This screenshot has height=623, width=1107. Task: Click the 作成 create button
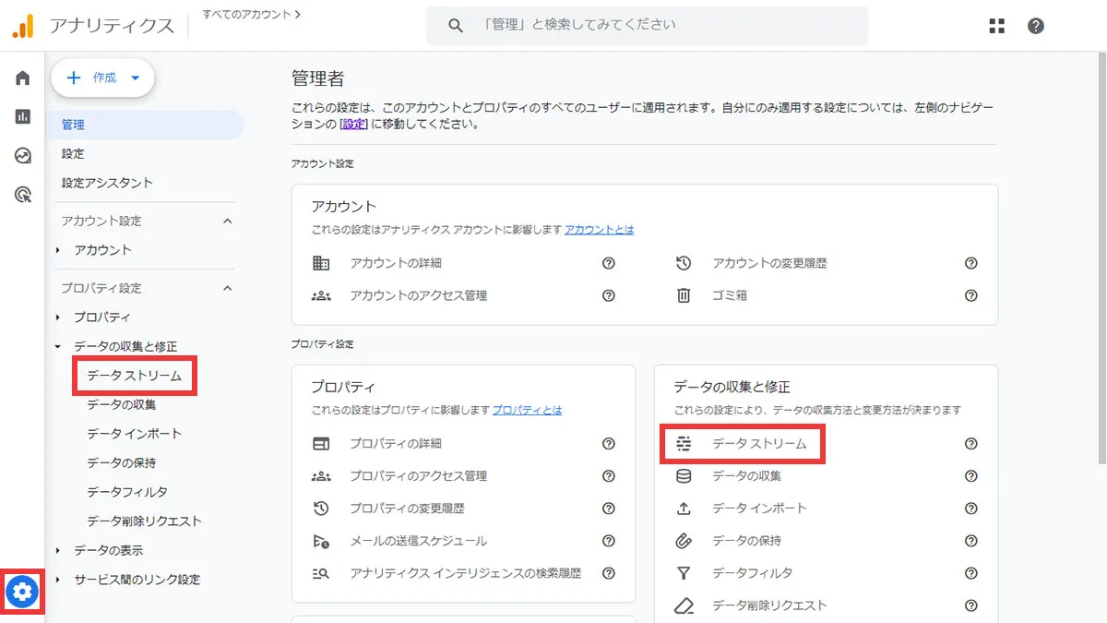pos(101,78)
